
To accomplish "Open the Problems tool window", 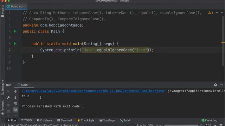I will [44, 120].
